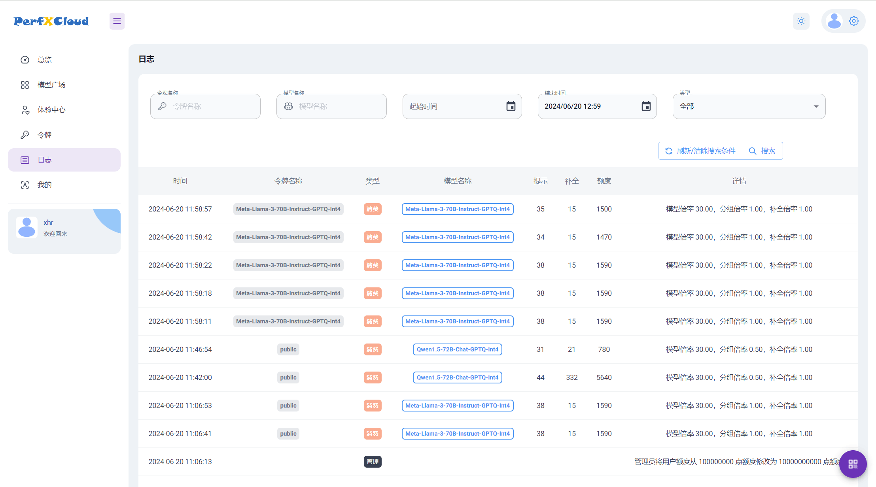
Task: Click the 起始时间 start time field
Action: (x=462, y=106)
